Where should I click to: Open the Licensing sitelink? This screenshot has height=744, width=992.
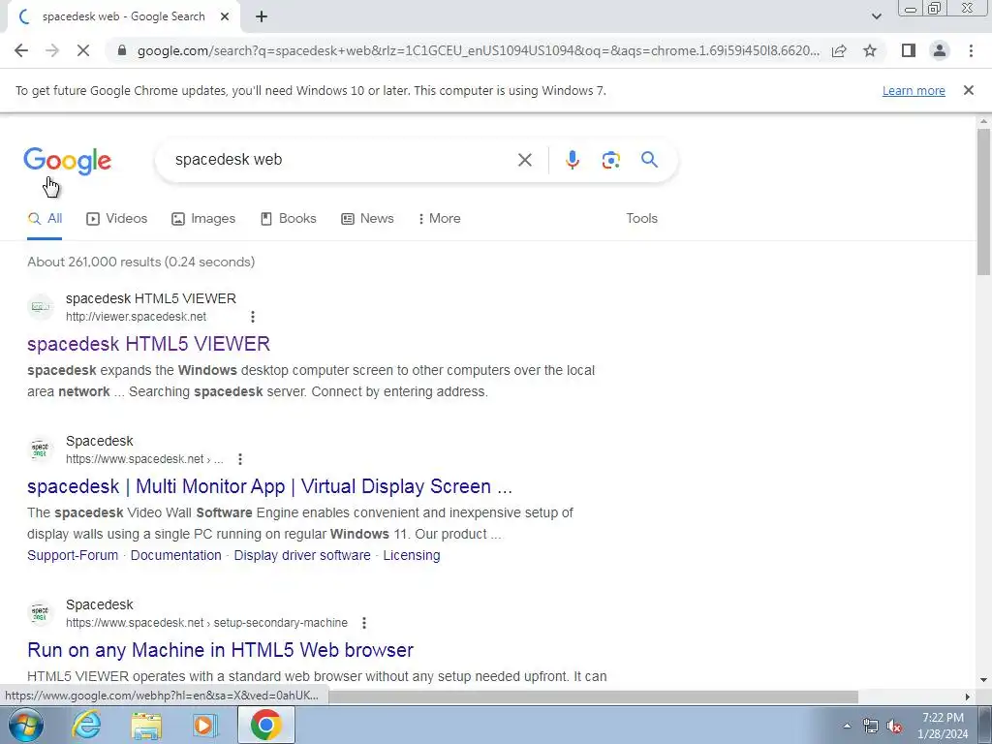click(412, 555)
